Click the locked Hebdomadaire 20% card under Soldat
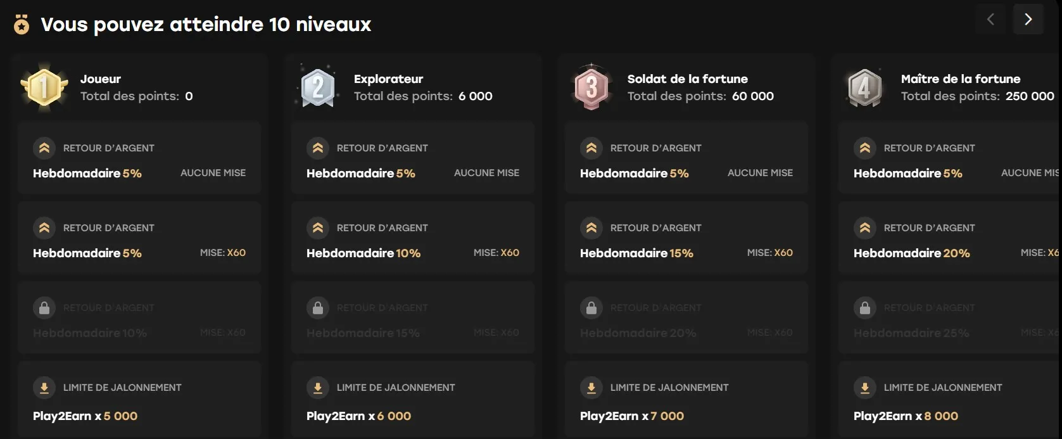The height and width of the screenshot is (439, 1062). point(686,318)
